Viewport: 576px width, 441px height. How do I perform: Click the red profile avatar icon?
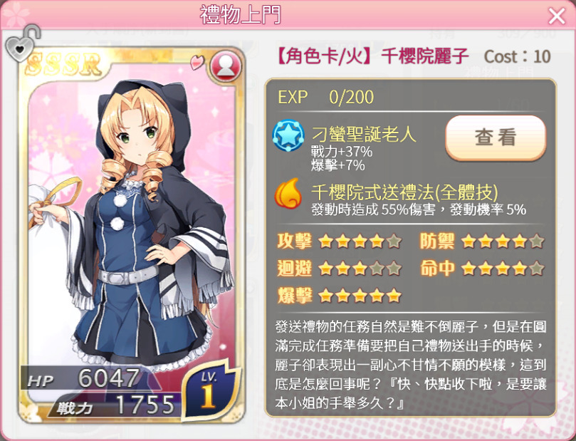coord(226,66)
